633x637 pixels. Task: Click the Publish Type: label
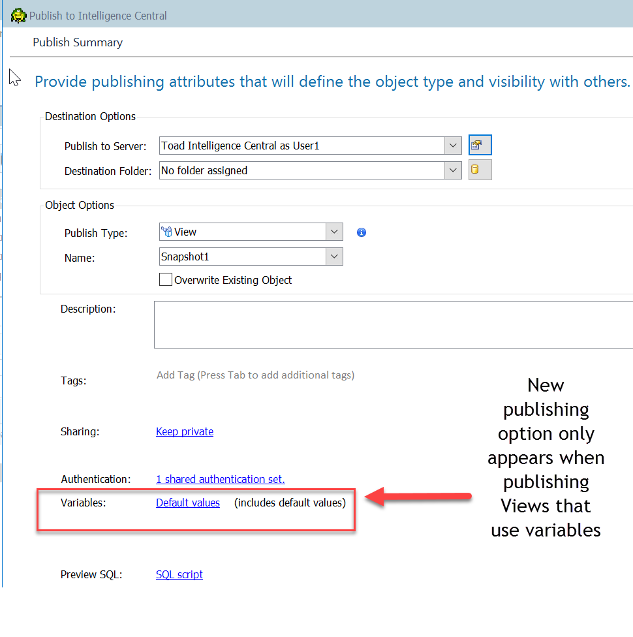pyautogui.click(x=96, y=233)
